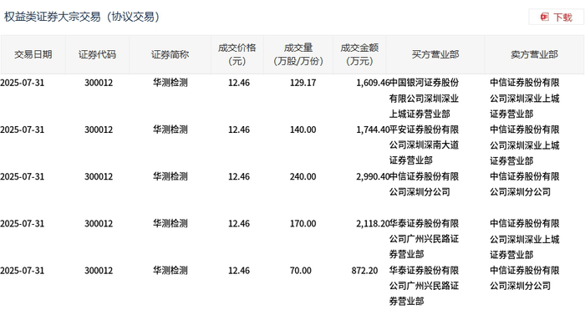Select the 1,609.46 transaction amount cell
This screenshot has height=310, width=585.
pos(373,83)
